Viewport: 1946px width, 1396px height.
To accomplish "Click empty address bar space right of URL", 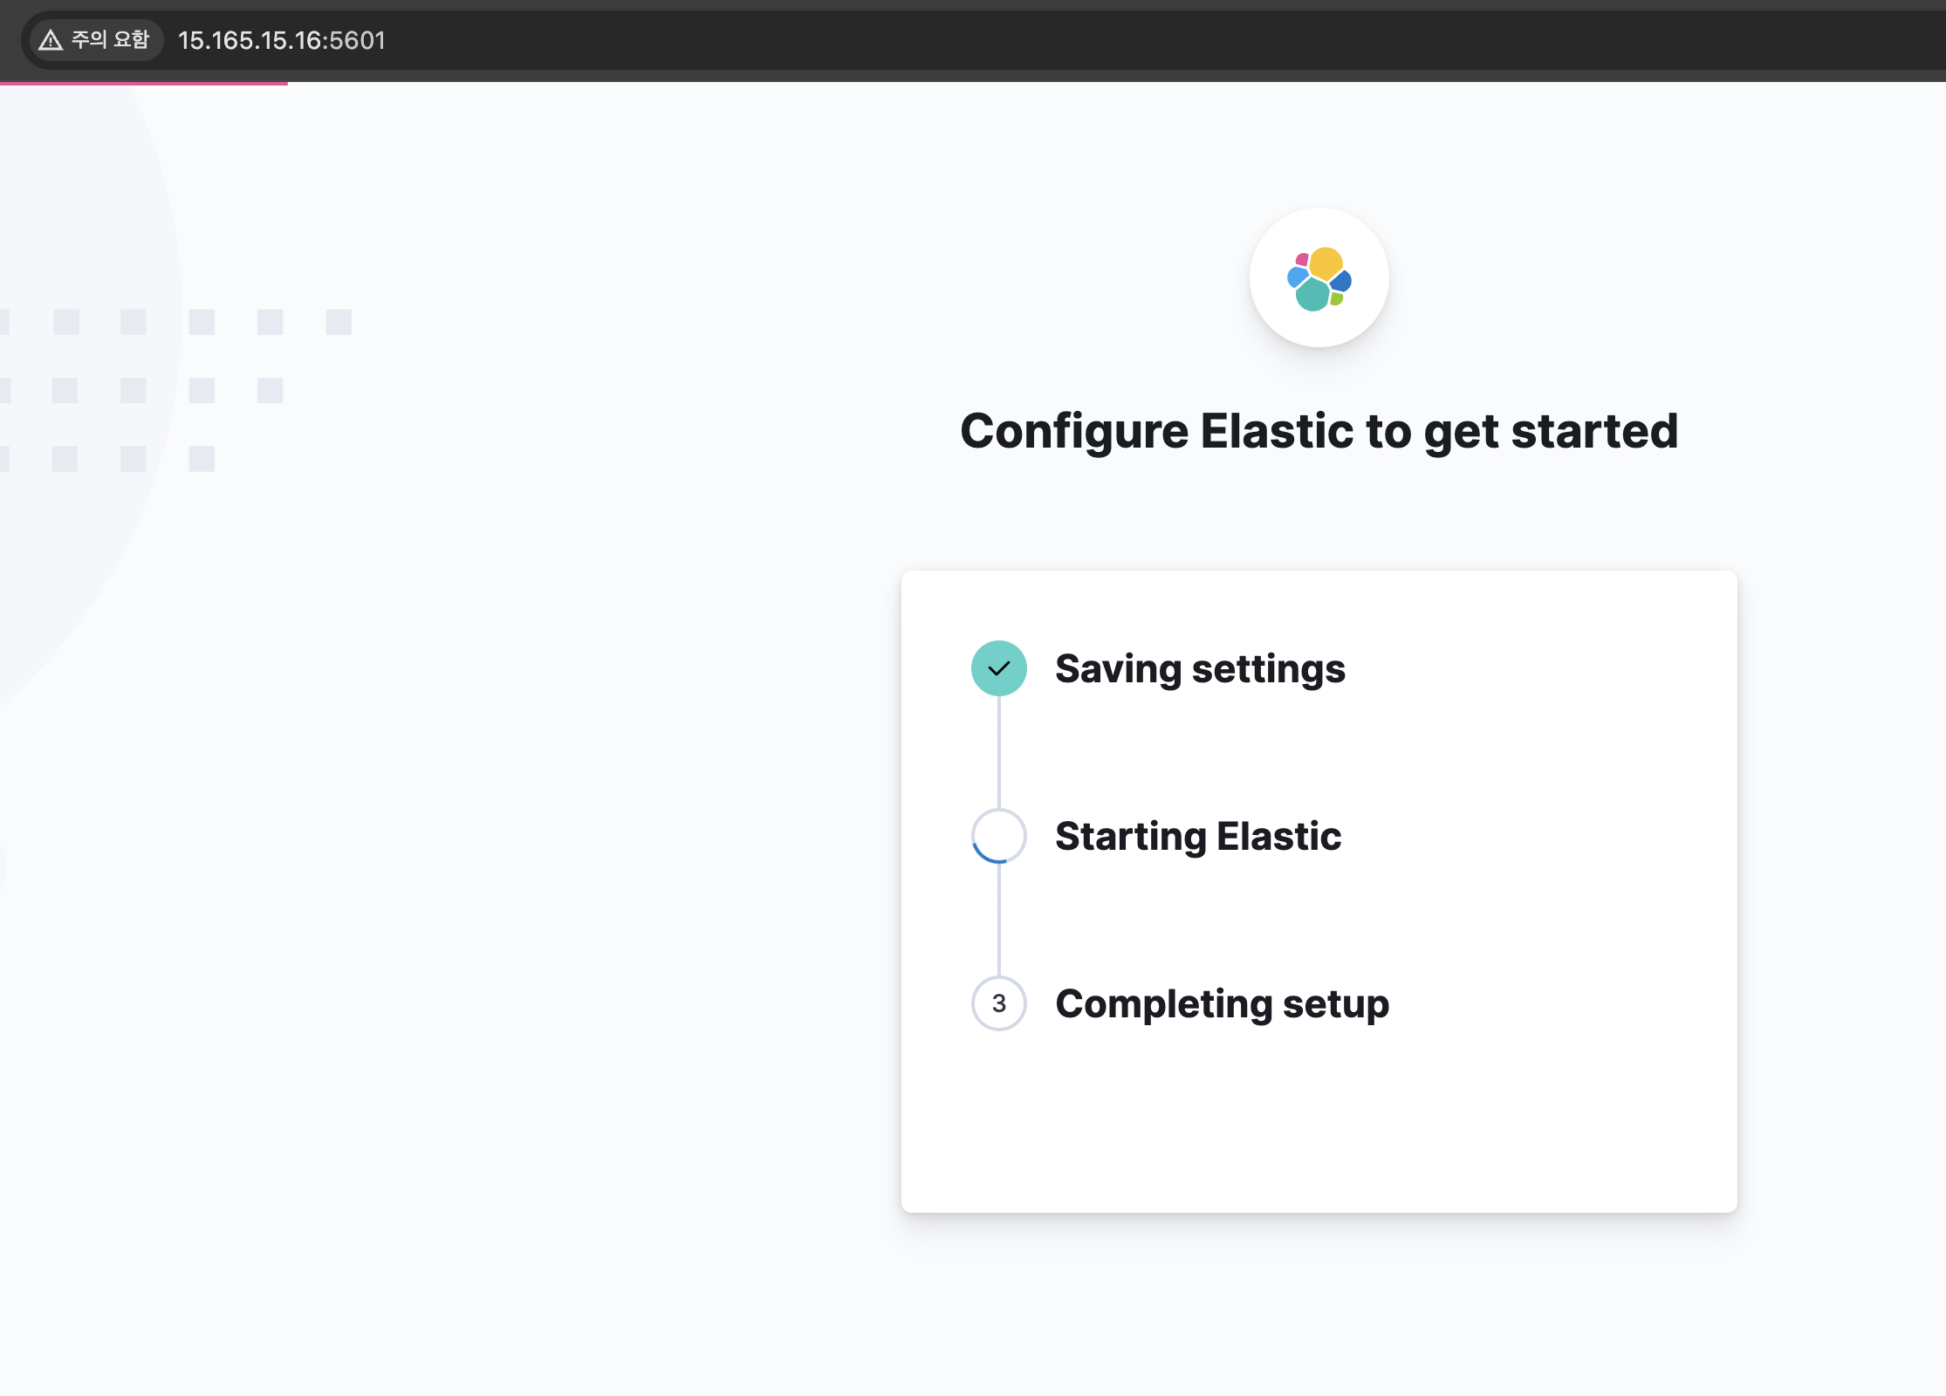I will point(1047,41).
